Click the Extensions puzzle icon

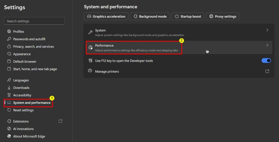pyautogui.click(x=9, y=121)
